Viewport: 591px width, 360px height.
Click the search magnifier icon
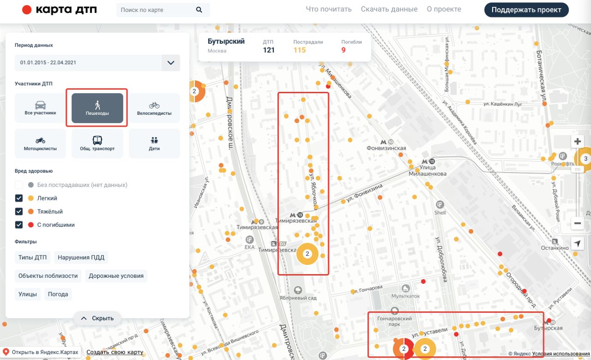click(199, 10)
